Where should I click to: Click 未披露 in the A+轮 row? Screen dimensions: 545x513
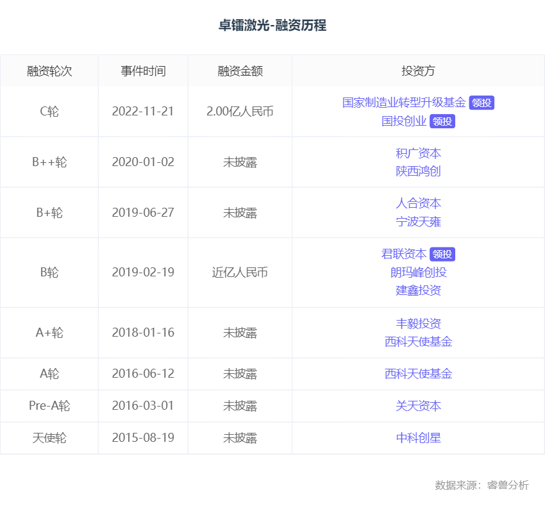(240, 333)
